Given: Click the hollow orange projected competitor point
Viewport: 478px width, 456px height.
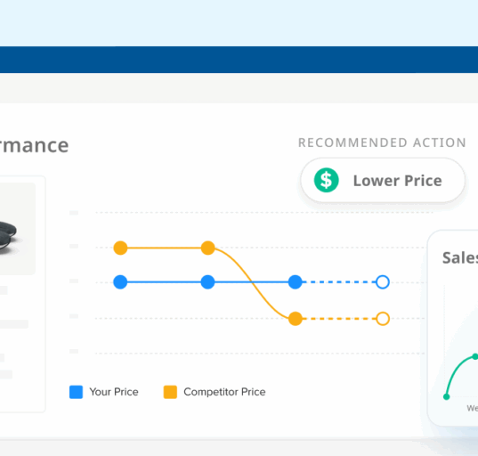Looking at the screenshot, I should pyautogui.click(x=383, y=319).
